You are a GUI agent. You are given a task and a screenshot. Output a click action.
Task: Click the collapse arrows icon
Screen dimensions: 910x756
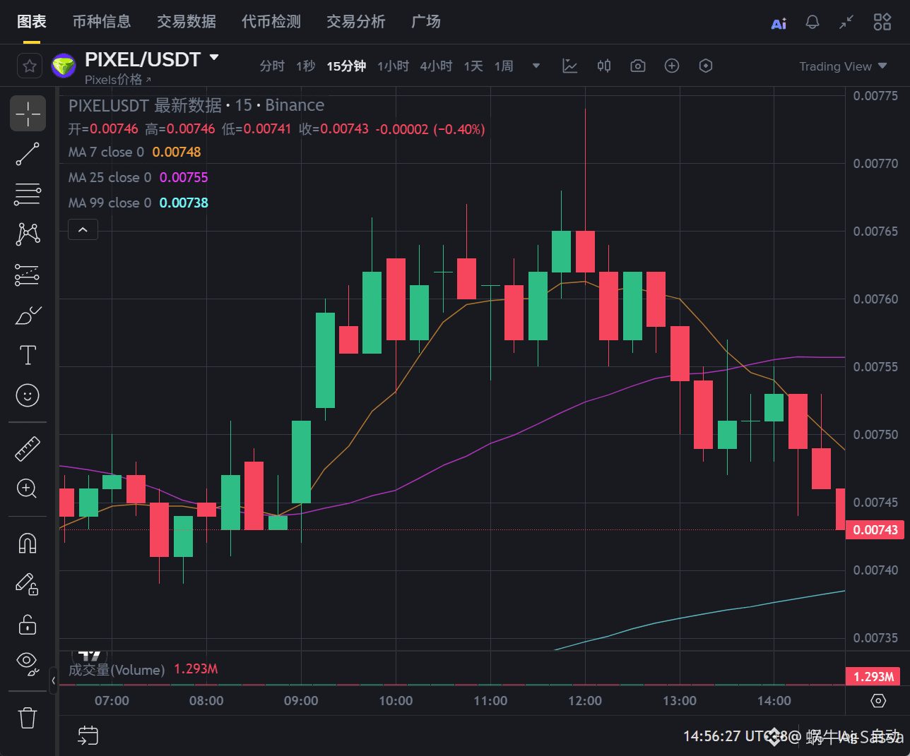click(846, 23)
